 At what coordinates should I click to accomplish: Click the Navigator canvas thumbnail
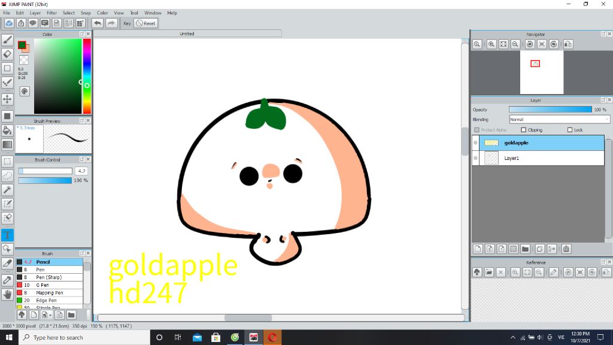(x=541, y=72)
